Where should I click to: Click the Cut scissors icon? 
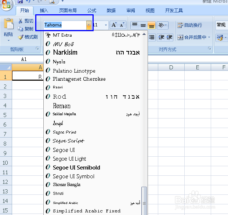20,21
